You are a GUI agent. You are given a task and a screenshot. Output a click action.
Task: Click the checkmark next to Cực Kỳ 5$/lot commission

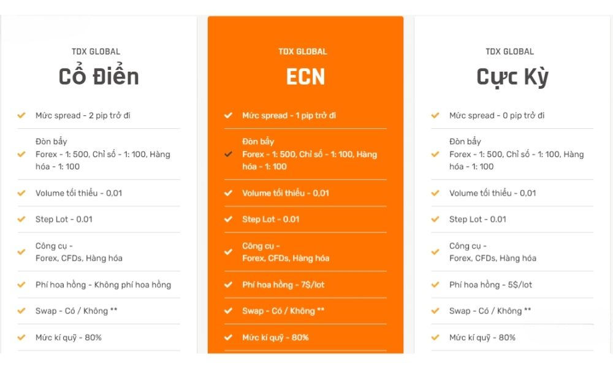(435, 285)
